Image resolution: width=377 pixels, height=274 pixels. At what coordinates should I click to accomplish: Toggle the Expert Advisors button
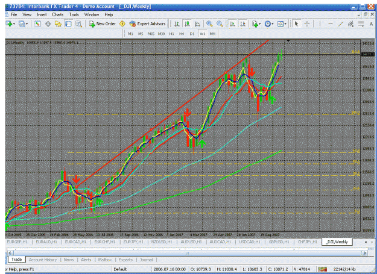click(147, 23)
